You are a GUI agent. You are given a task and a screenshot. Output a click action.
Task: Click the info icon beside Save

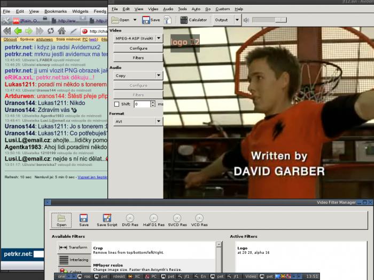tap(168, 20)
